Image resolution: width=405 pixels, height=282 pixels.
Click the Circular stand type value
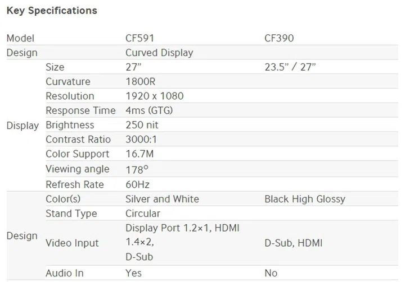(x=143, y=214)
